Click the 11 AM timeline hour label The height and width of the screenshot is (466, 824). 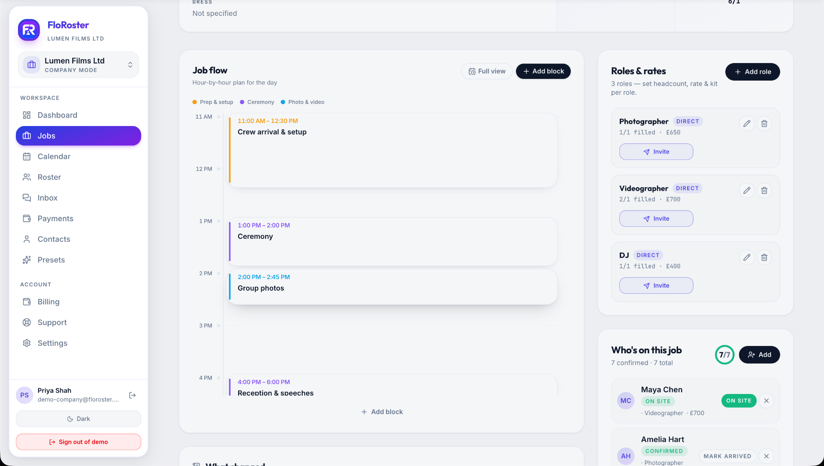pyautogui.click(x=203, y=117)
